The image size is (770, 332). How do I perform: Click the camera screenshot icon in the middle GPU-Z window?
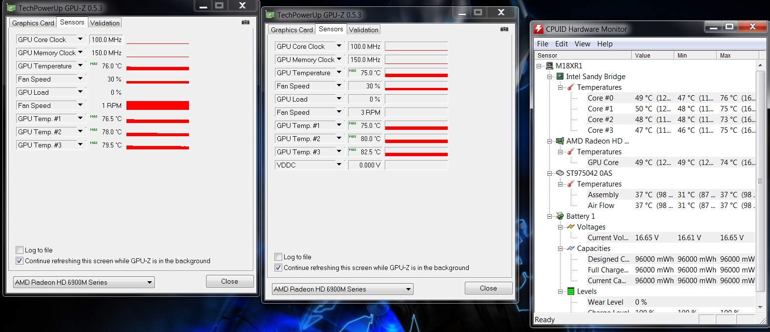[504, 29]
